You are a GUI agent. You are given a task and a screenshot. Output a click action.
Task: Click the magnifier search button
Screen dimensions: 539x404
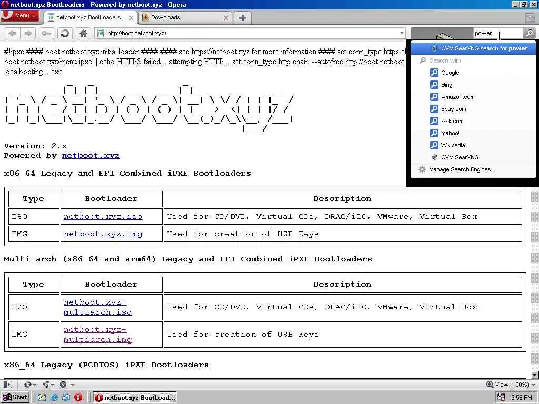(x=530, y=33)
